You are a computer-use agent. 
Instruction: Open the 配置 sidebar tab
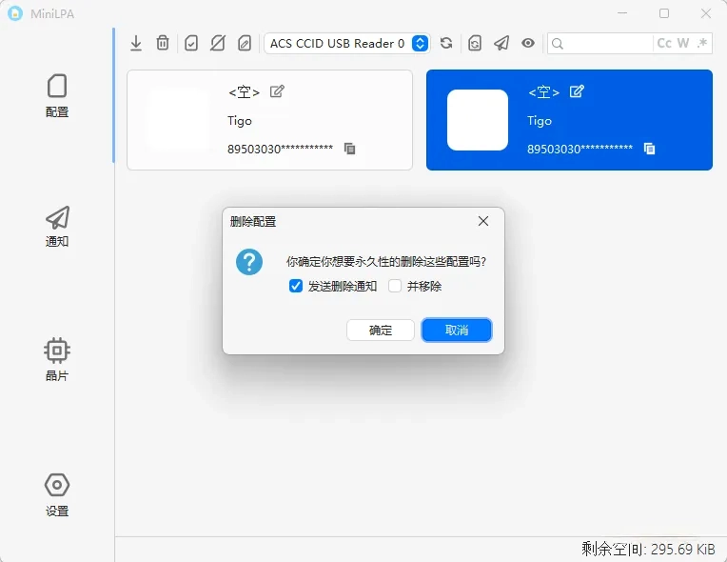coord(57,95)
